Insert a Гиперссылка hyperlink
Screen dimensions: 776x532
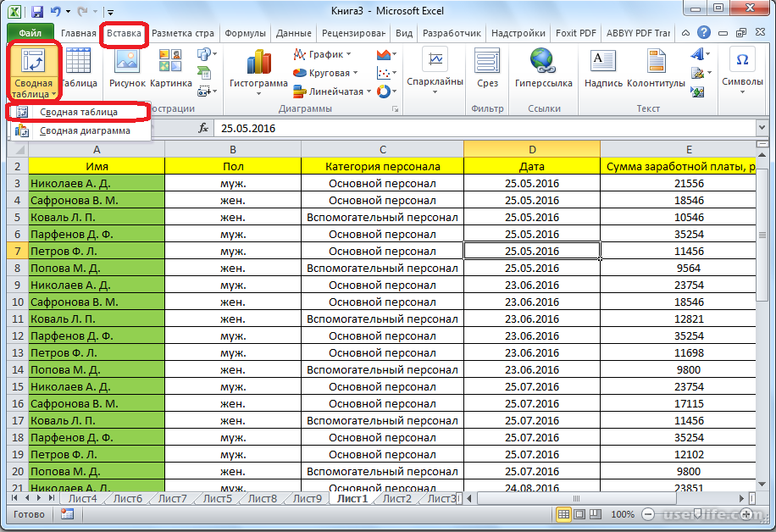click(x=543, y=68)
